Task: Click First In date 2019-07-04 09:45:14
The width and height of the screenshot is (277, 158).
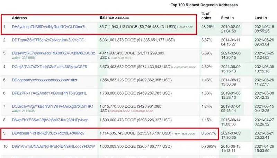Action: coord(231,108)
